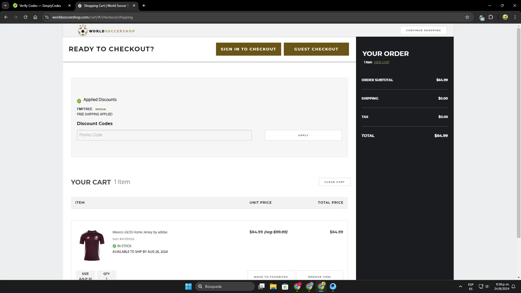521x293 pixels.
Task: Open Microsoft Store from taskbar
Action: click(285, 286)
